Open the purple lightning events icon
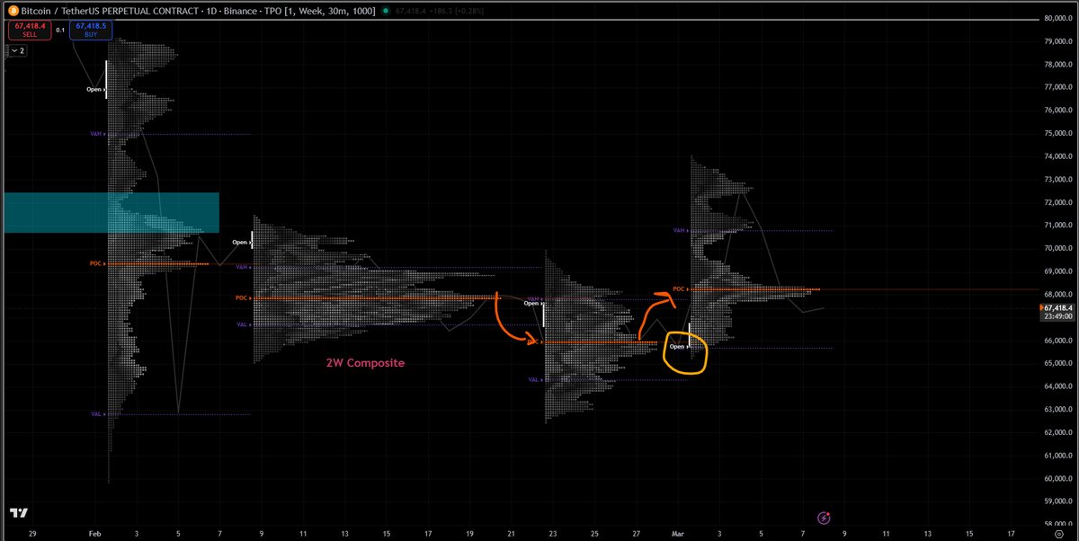Image resolution: width=1079 pixels, height=541 pixels. 825,518
